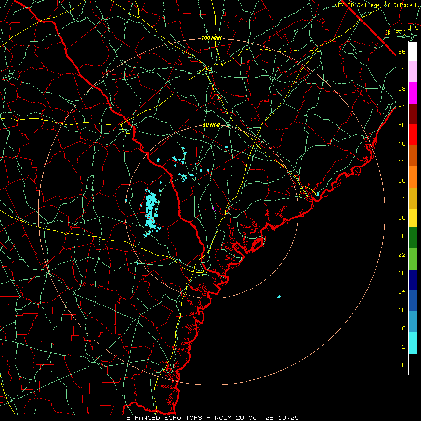Click the '46' legend value
The width and height of the screenshot is (421, 421).
coord(402,144)
